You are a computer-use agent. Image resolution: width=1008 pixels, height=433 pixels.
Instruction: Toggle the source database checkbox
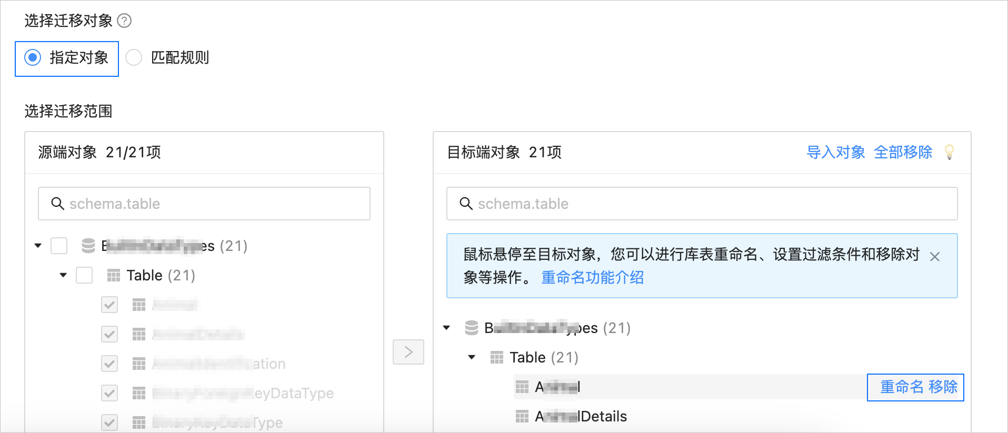59,246
